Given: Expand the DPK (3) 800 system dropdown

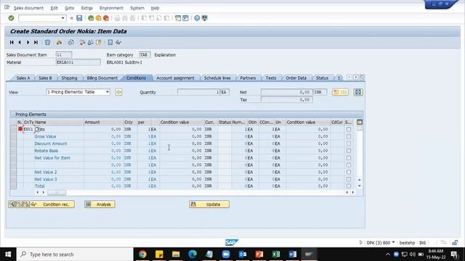Looking at the screenshot, I should click(x=393, y=242).
